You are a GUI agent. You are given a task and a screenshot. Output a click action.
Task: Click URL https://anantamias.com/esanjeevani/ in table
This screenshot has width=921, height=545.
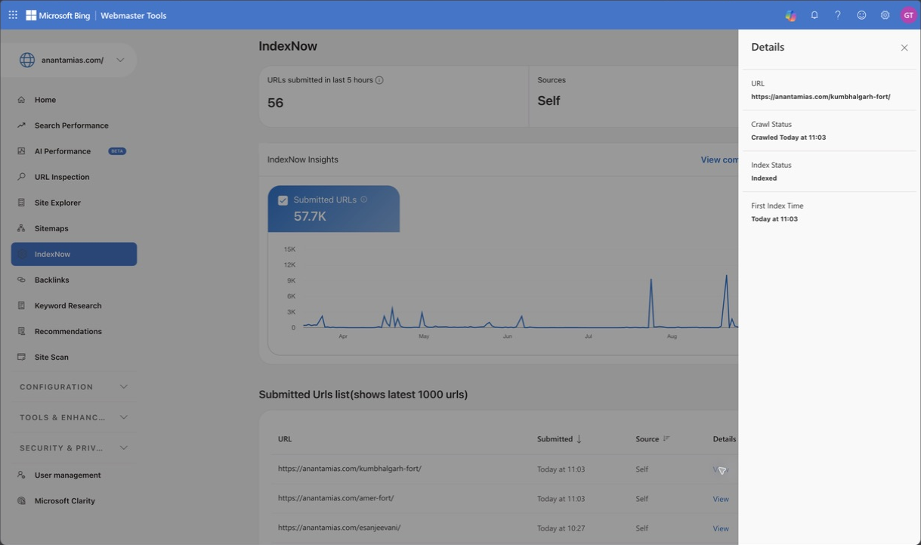(339, 528)
